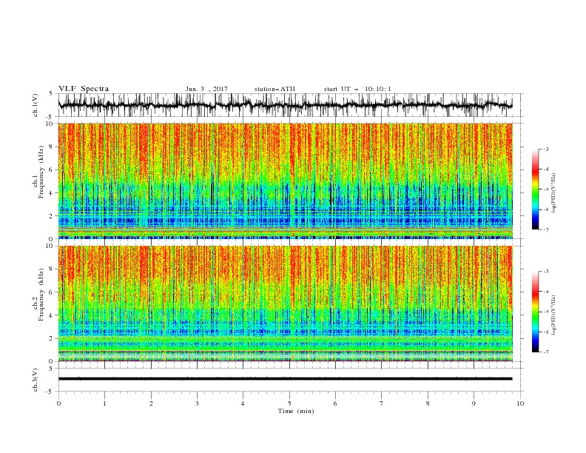Click the "-5" tick on the ch.1(V) axis
This screenshot has width=586, height=453.
tap(50, 117)
